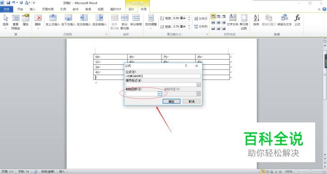Click Split Cells (拆分单元格)
The image size is (327, 174).
(x=124, y=22)
